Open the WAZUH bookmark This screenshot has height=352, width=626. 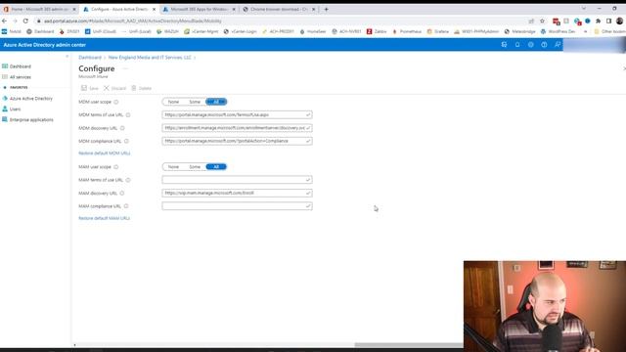(167, 31)
